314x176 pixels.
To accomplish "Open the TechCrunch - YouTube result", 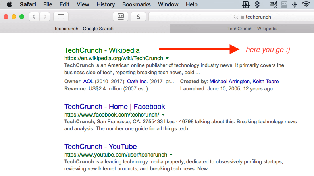I will point(100,147).
